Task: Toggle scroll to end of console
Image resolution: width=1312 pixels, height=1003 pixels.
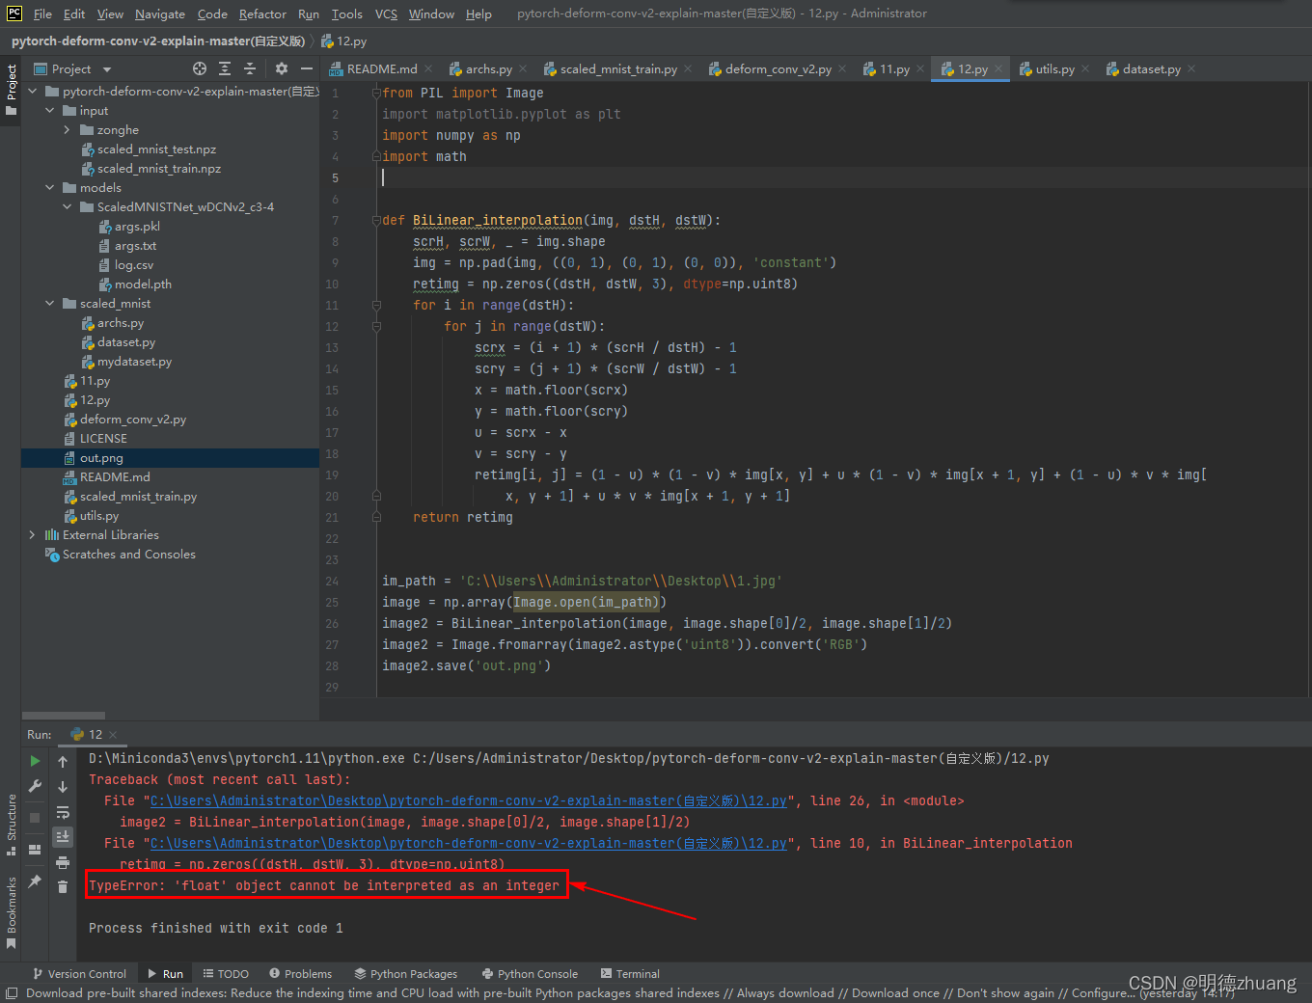Action: [x=63, y=836]
